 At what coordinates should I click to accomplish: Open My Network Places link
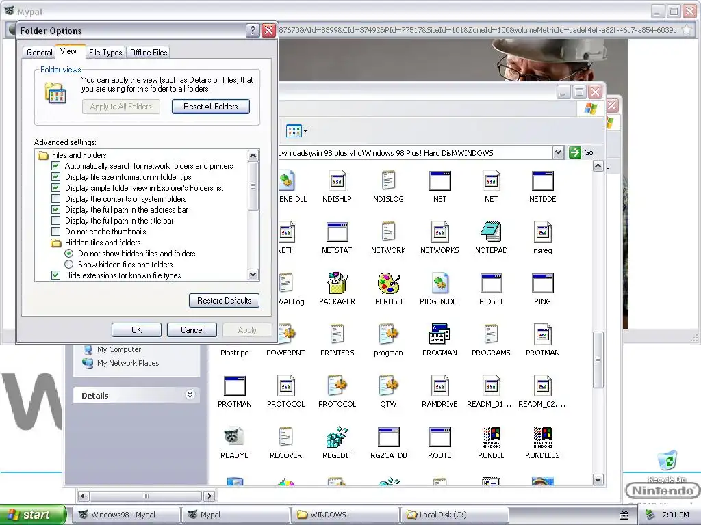(x=128, y=364)
